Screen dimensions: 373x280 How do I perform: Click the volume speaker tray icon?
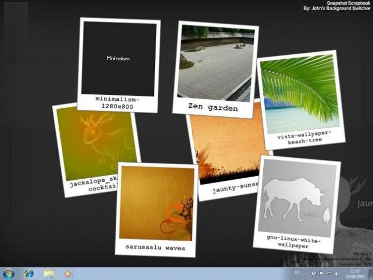[x=337, y=274]
